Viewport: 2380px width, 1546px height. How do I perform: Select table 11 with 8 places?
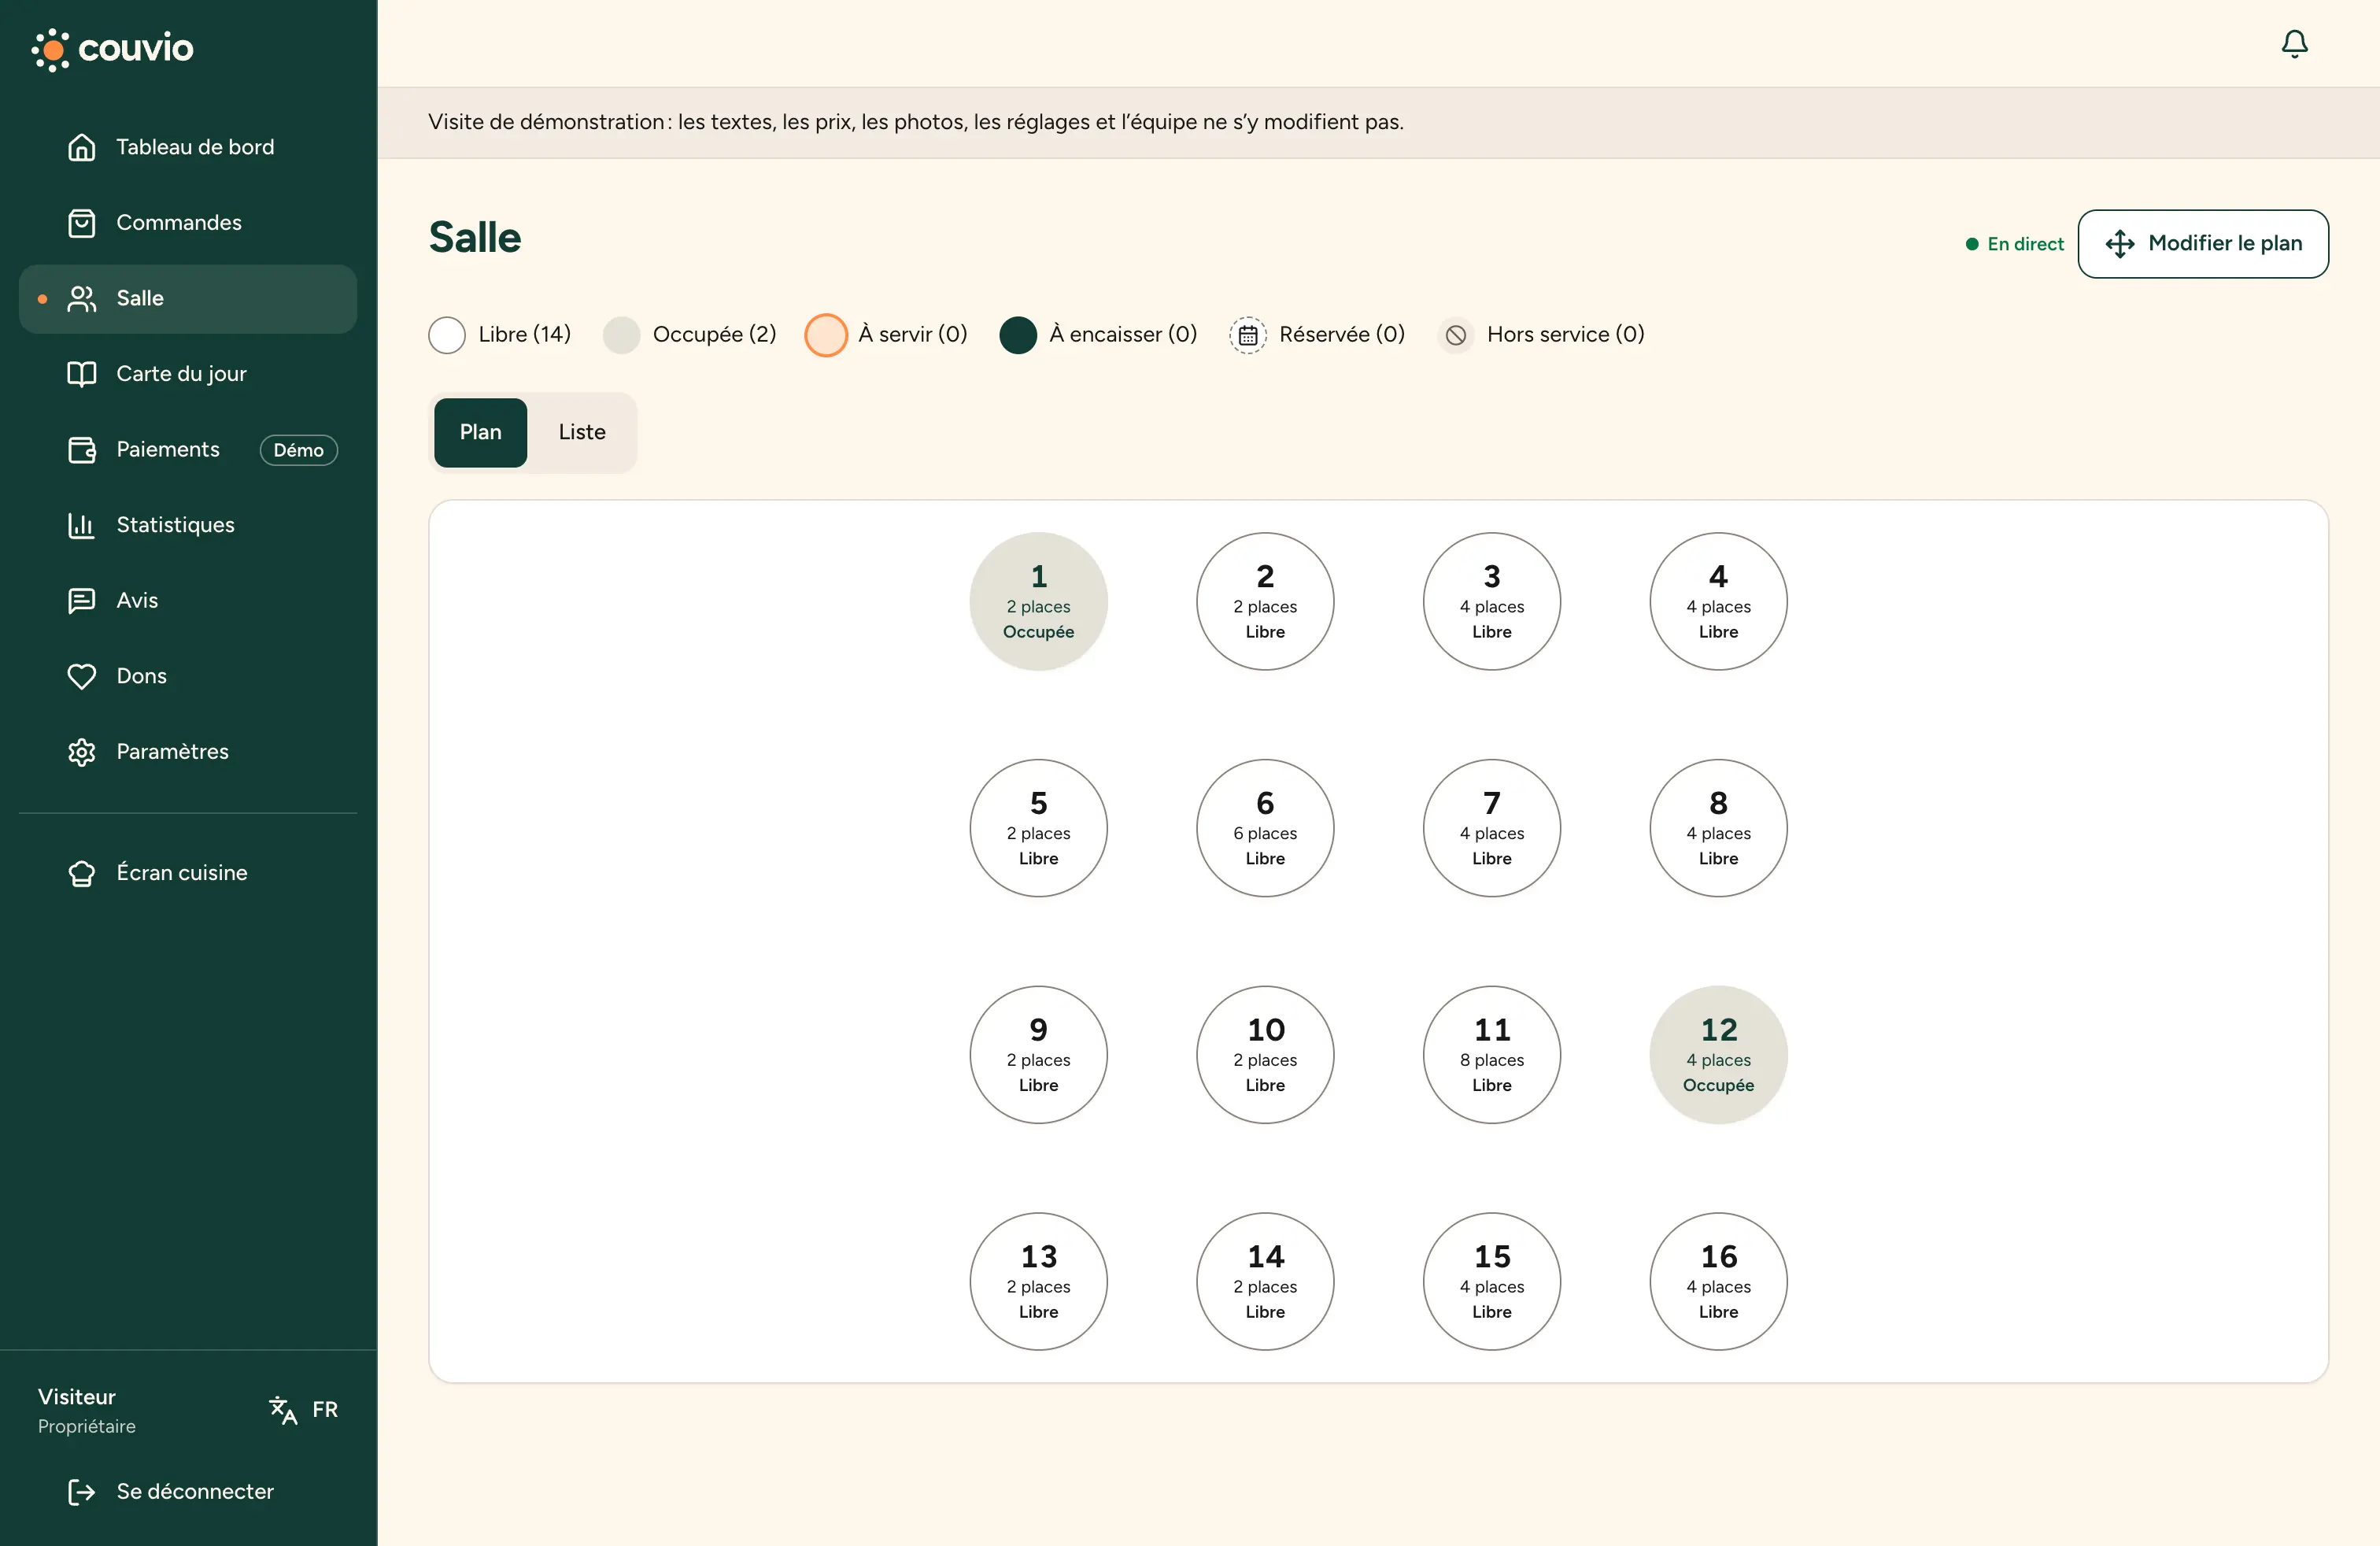1492,1055
